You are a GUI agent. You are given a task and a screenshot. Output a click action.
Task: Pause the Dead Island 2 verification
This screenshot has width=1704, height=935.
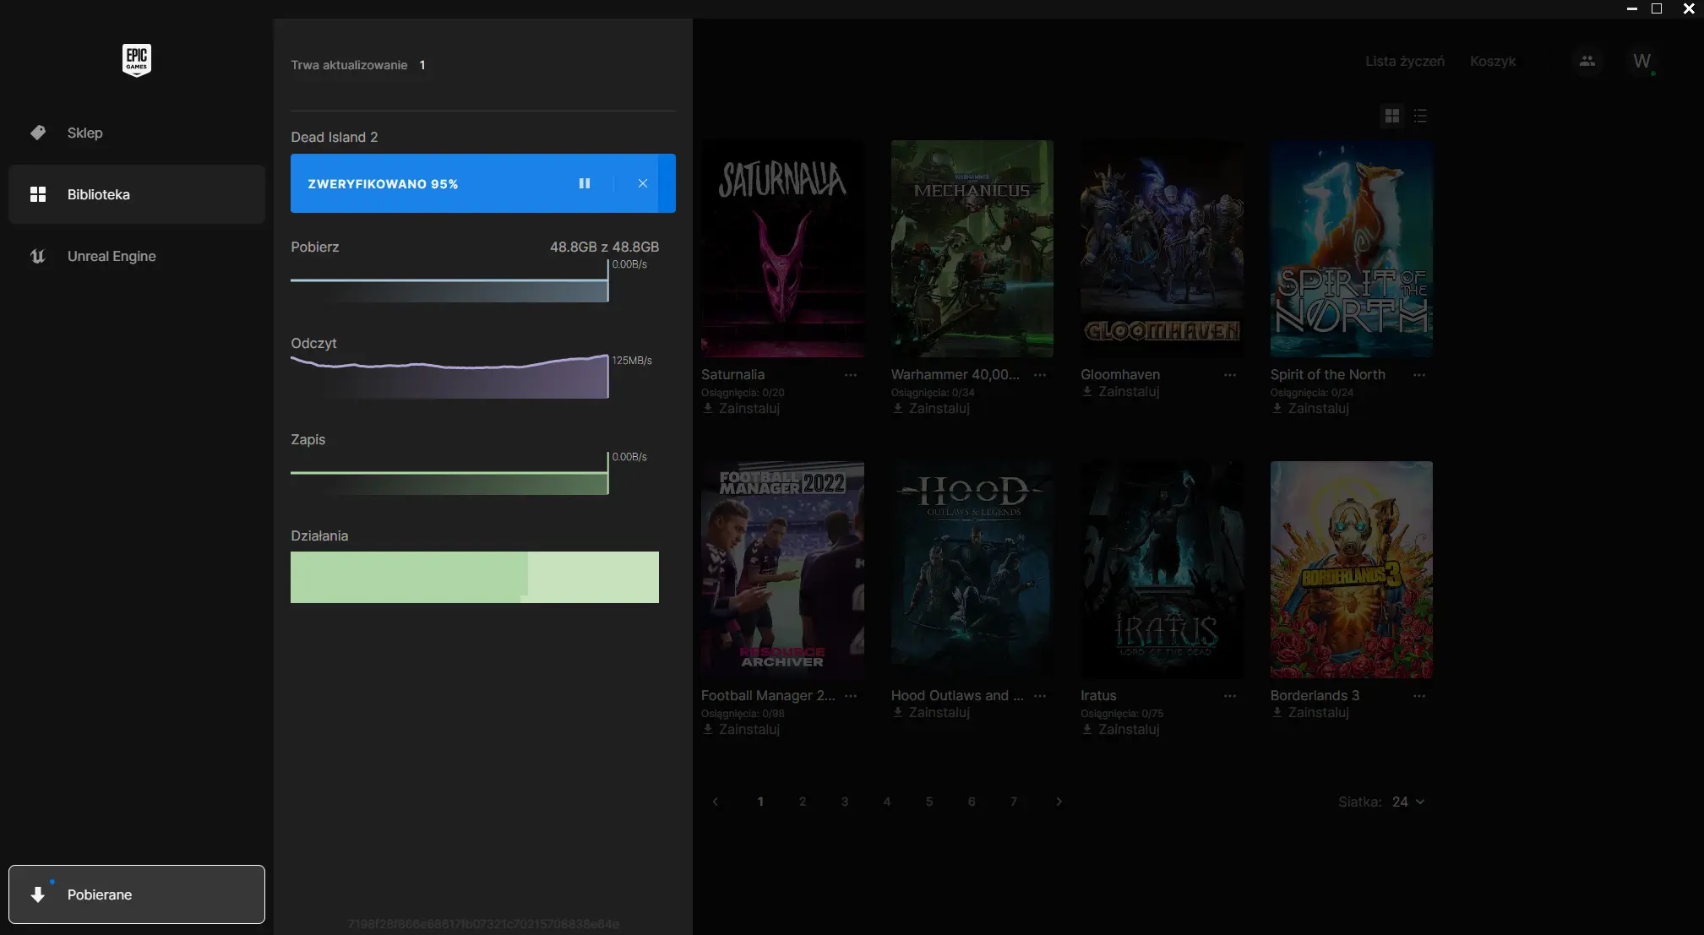[585, 183]
